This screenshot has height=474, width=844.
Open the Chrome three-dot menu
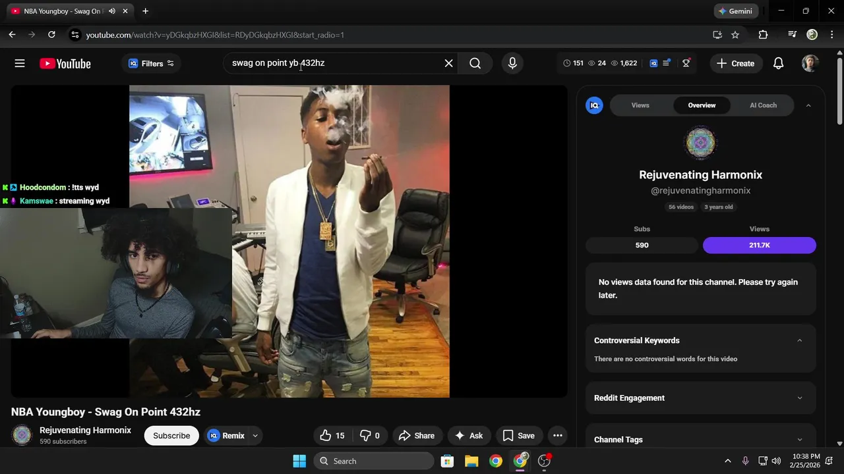tap(831, 34)
